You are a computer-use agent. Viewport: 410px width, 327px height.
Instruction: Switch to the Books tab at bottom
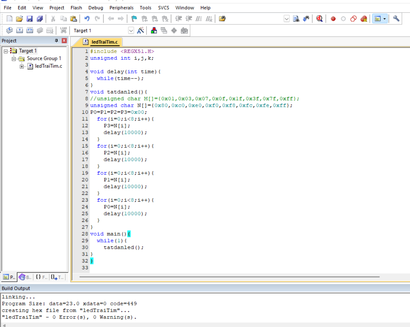tap(25, 277)
